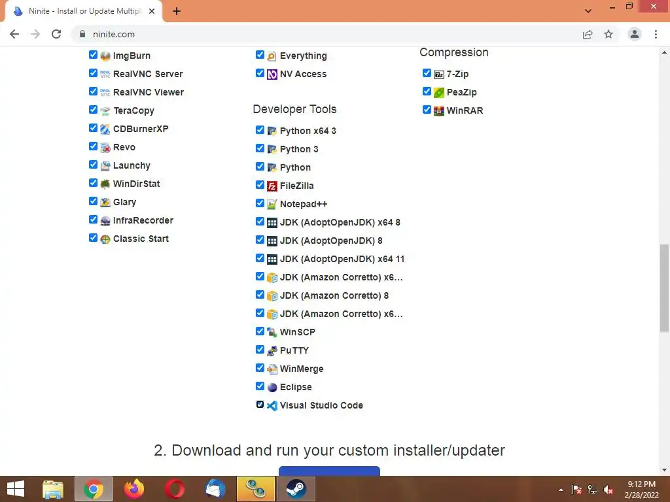This screenshot has height=502, width=670.
Task: Click the InfraRecorder icon
Action: click(x=105, y=221)
